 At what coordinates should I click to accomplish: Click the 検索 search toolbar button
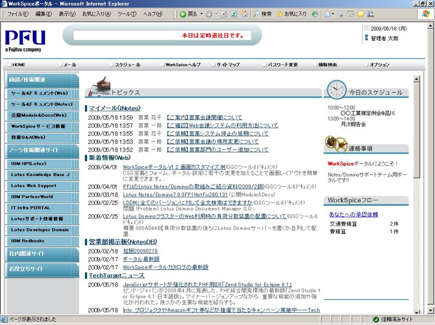coord(263,14)
